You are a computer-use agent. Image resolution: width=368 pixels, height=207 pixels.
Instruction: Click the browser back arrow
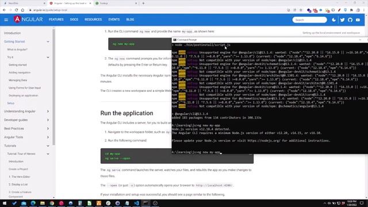click(4, 10)
